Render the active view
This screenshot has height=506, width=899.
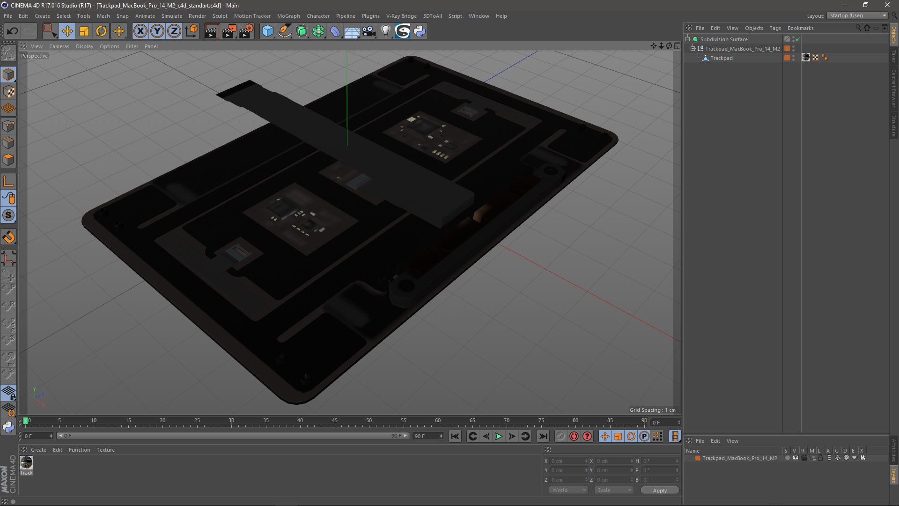[212, 31]
